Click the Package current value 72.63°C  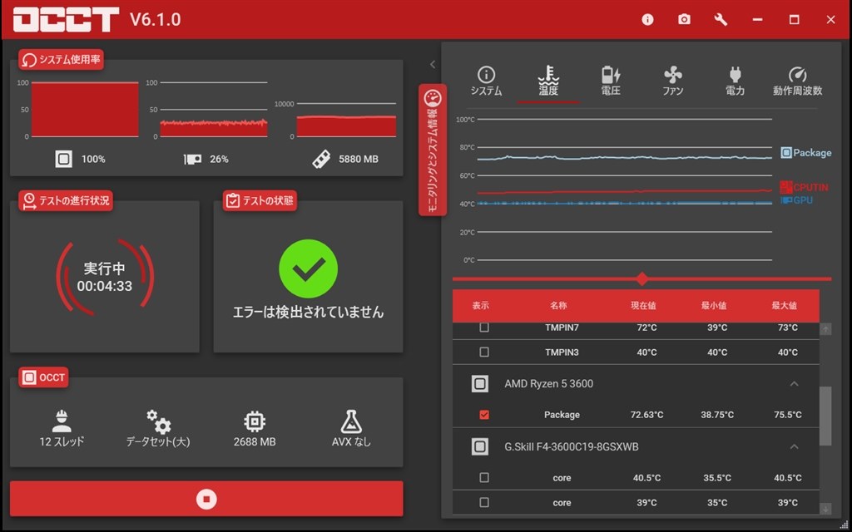pos(646,415)
